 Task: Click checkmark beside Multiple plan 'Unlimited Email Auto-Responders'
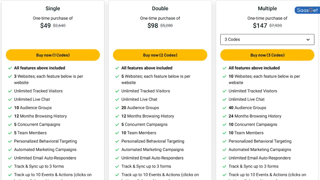click(224, 158)
